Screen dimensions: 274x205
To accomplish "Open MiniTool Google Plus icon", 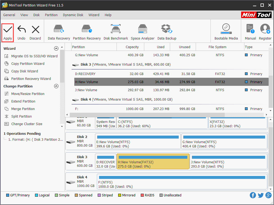I will pos(268,195).
